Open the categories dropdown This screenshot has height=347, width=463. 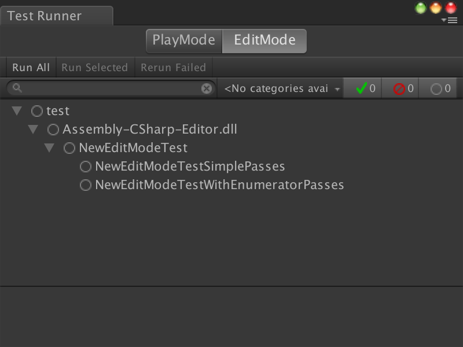point(281,88)
